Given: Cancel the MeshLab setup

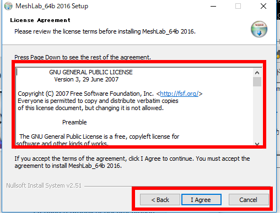Looking at the screenshot, I should tap(249, 200).
